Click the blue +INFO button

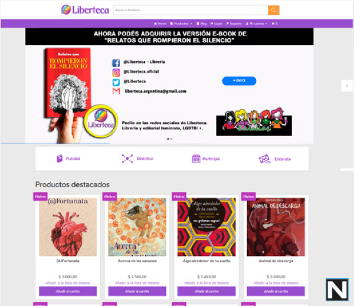click(x=239, y=81)
